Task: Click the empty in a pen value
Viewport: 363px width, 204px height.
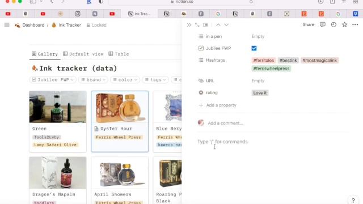Action: 258,36
